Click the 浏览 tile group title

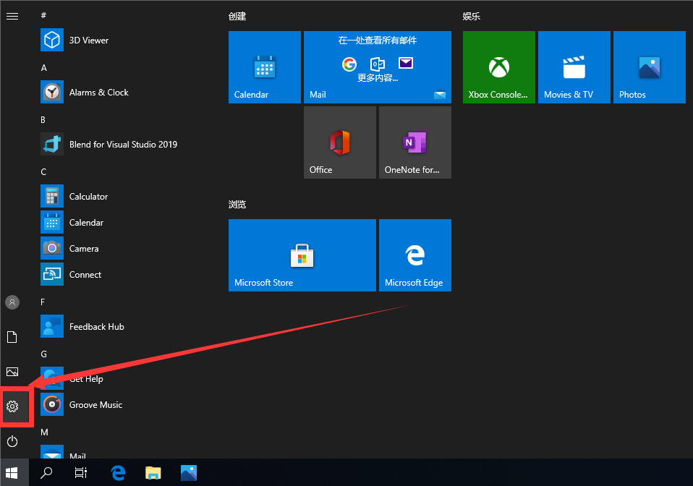[237, 205]
